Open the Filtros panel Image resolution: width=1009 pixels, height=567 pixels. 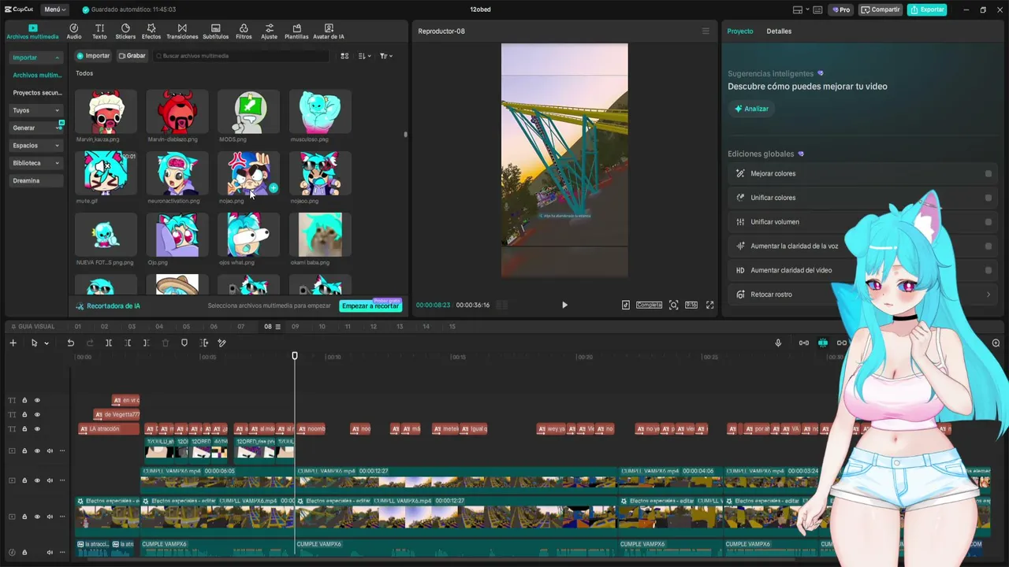[x=244, y=31]
